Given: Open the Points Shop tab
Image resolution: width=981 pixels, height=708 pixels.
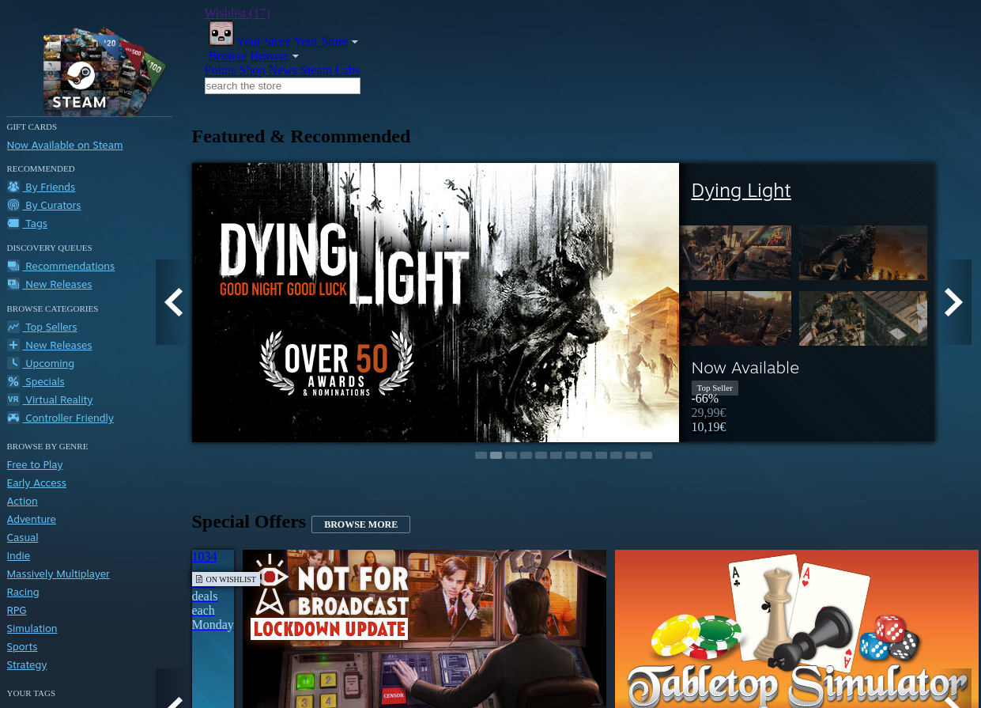Looking at the screenshot, I should (235, 70).
